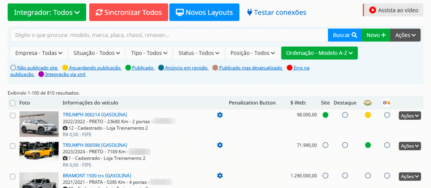Open Ações menu for BRAMONT 1500 trx row
The height and width of the screenshot is (188, 431).
[x=410, y=177]
